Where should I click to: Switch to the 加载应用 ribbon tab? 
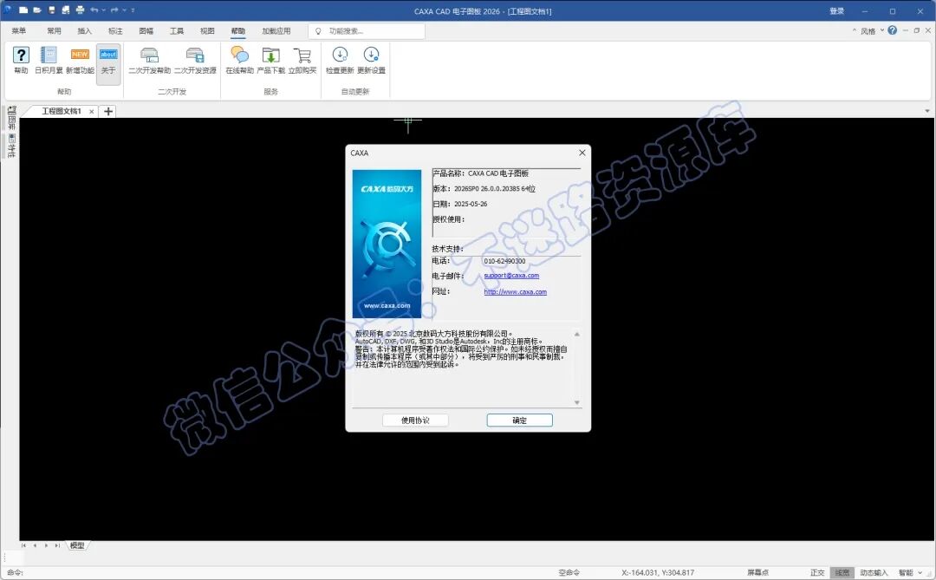tap(276, 31)
